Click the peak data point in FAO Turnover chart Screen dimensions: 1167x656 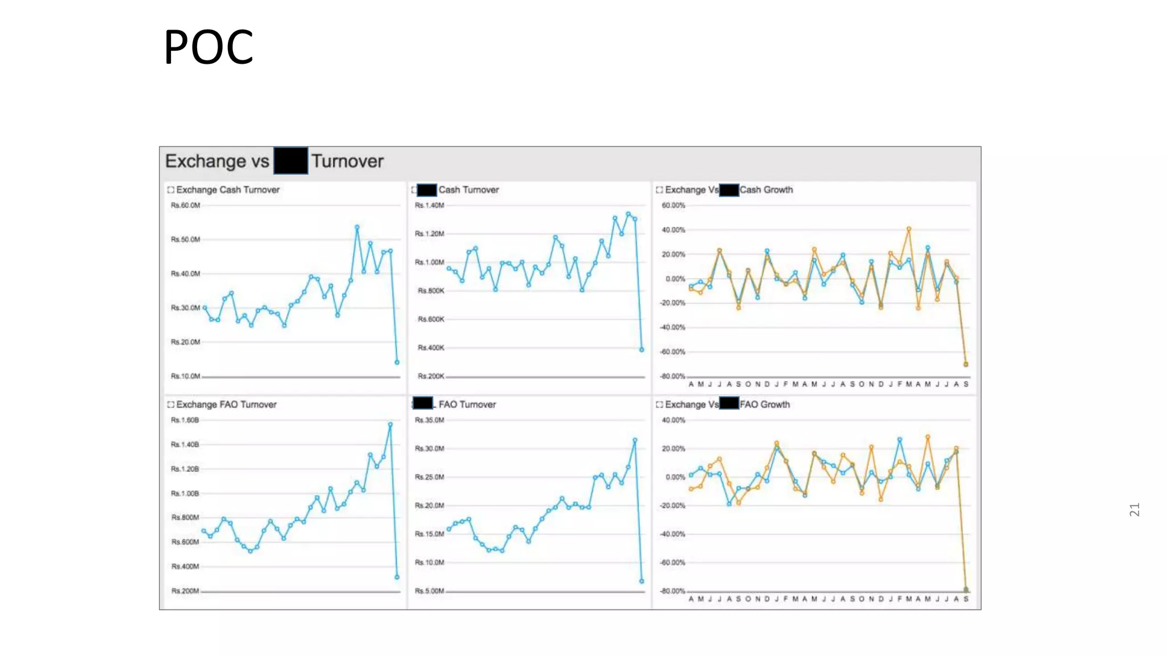click(635, 440)
